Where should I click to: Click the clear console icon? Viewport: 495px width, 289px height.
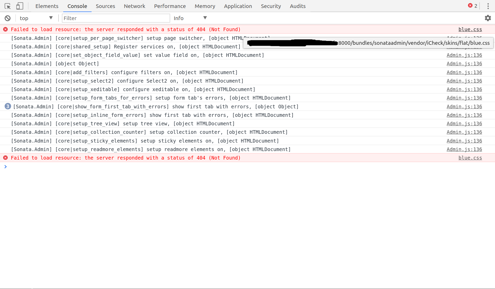7,18
